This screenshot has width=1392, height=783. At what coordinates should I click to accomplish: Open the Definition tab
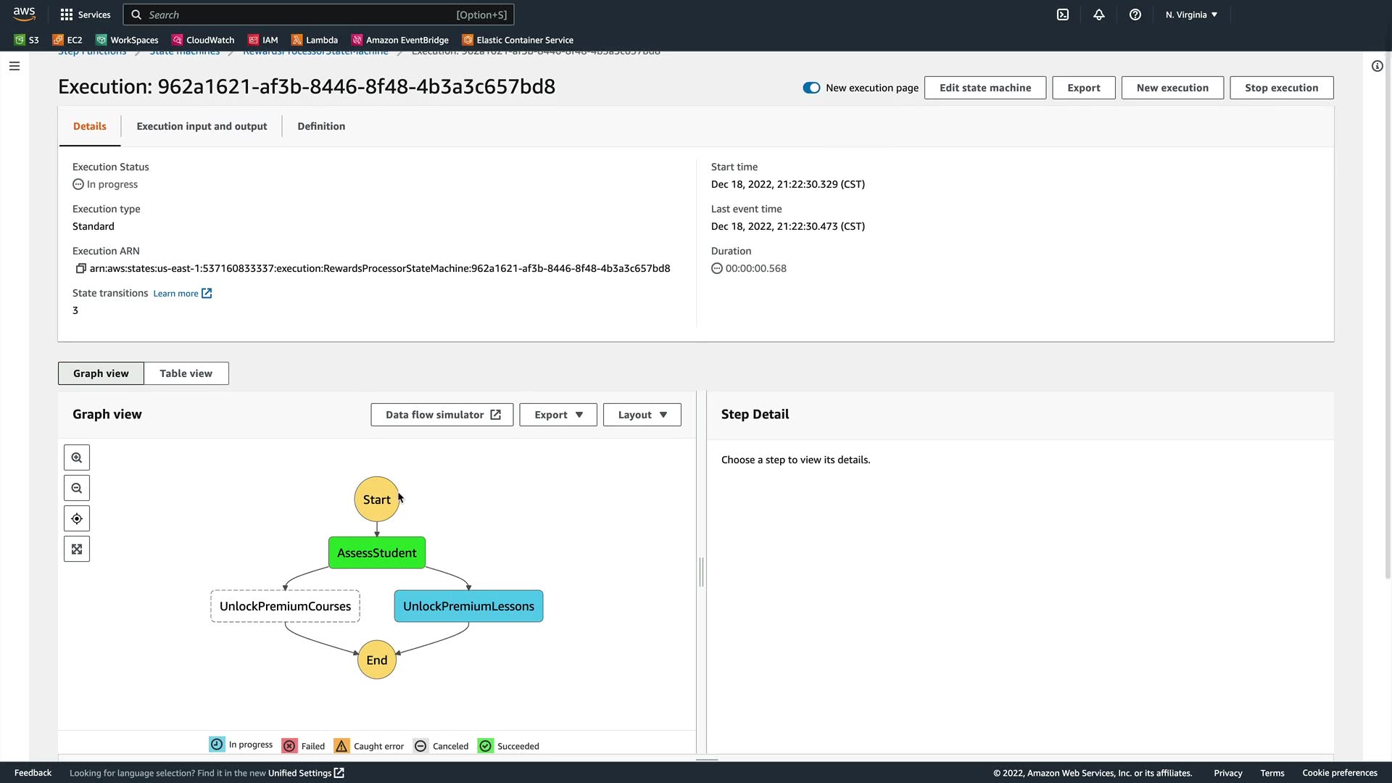click(321, 126)
